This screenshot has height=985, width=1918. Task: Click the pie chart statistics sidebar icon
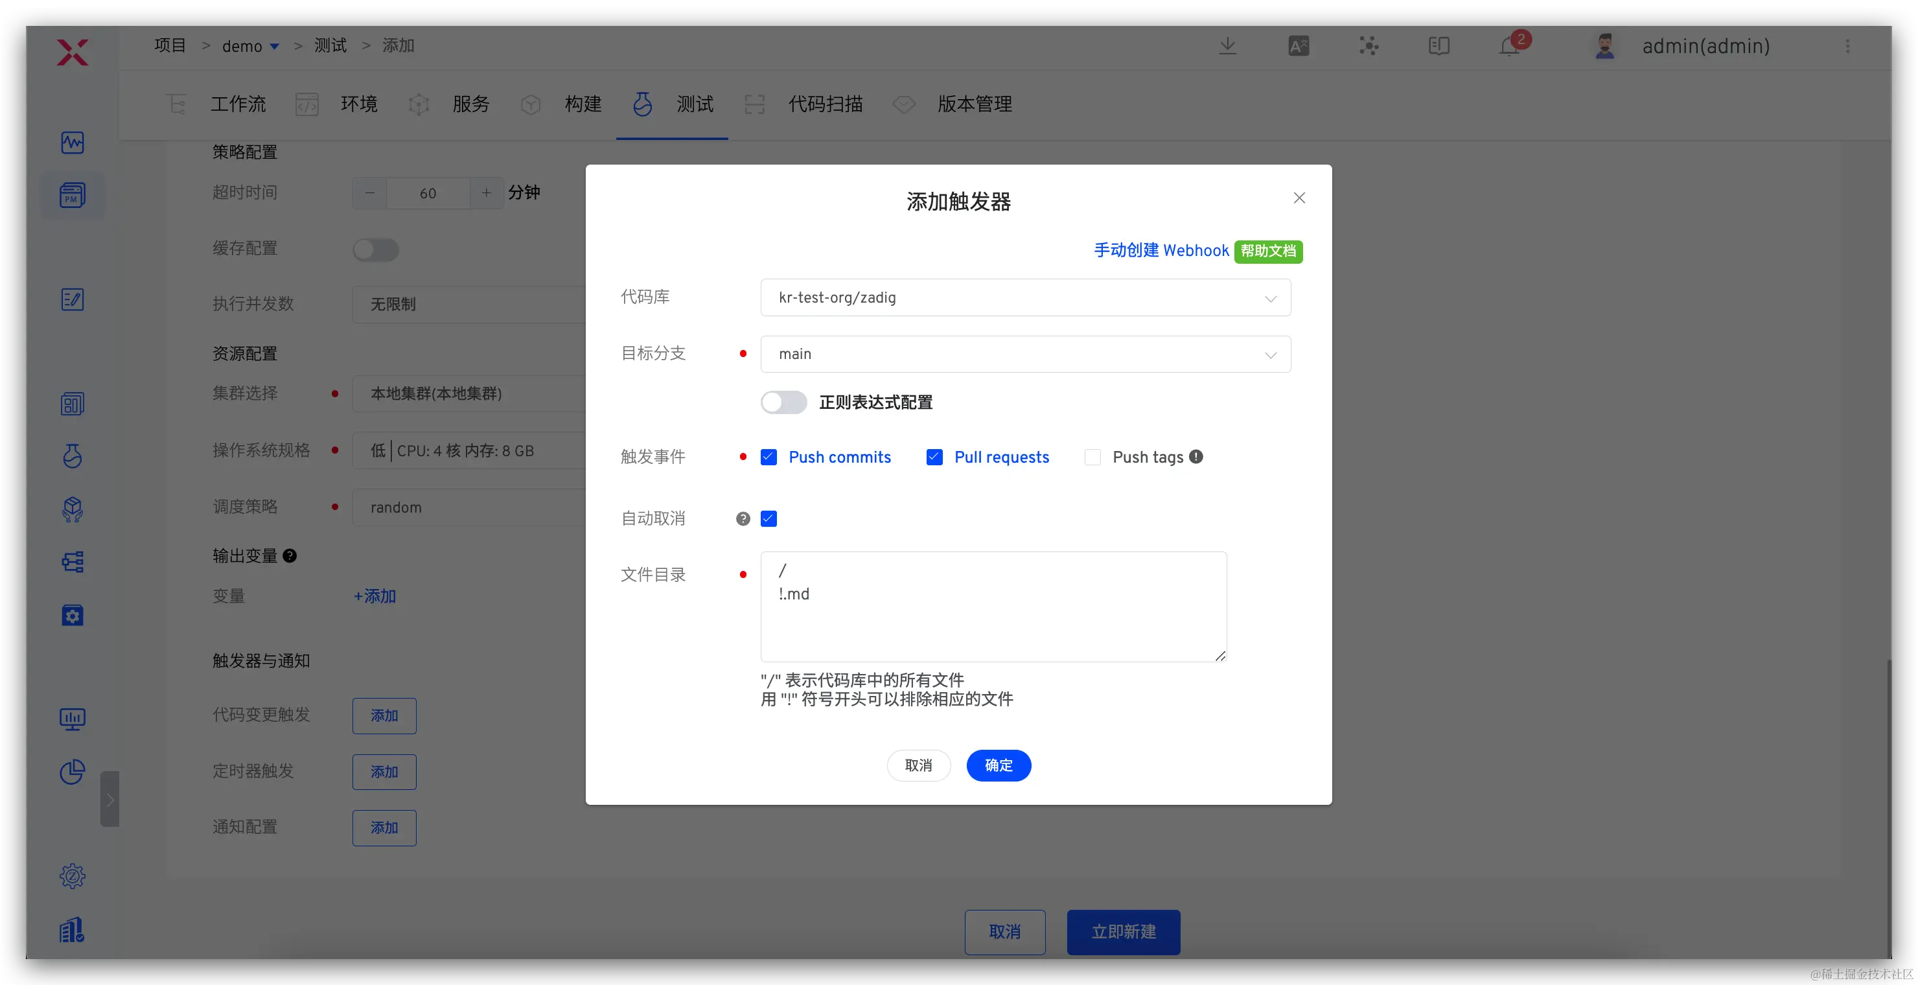tap(72, 772)
